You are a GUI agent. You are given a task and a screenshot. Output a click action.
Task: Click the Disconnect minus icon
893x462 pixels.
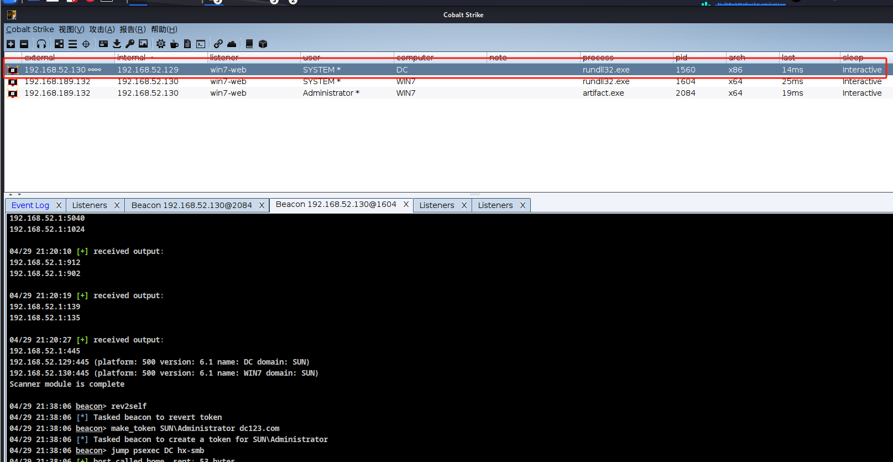(24, 44)
